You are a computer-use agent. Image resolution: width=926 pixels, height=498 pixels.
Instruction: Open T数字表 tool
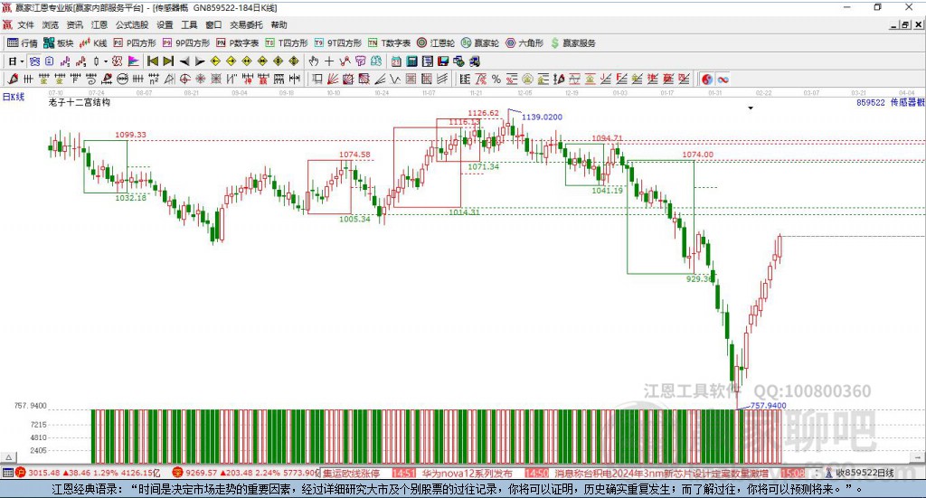(389, 43)
